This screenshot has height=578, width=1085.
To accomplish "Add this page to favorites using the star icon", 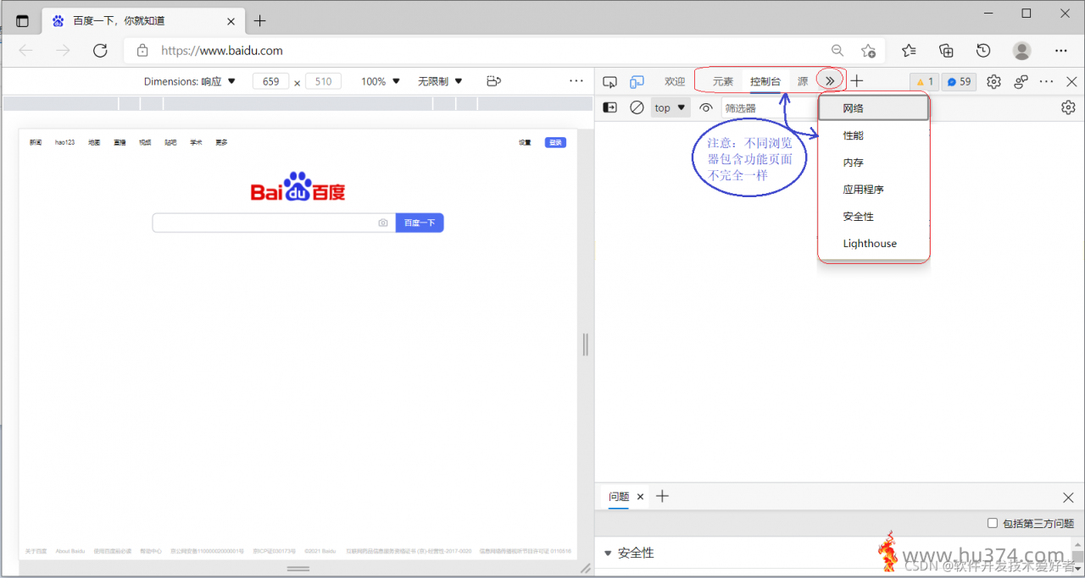I will [x=868, y=51].
